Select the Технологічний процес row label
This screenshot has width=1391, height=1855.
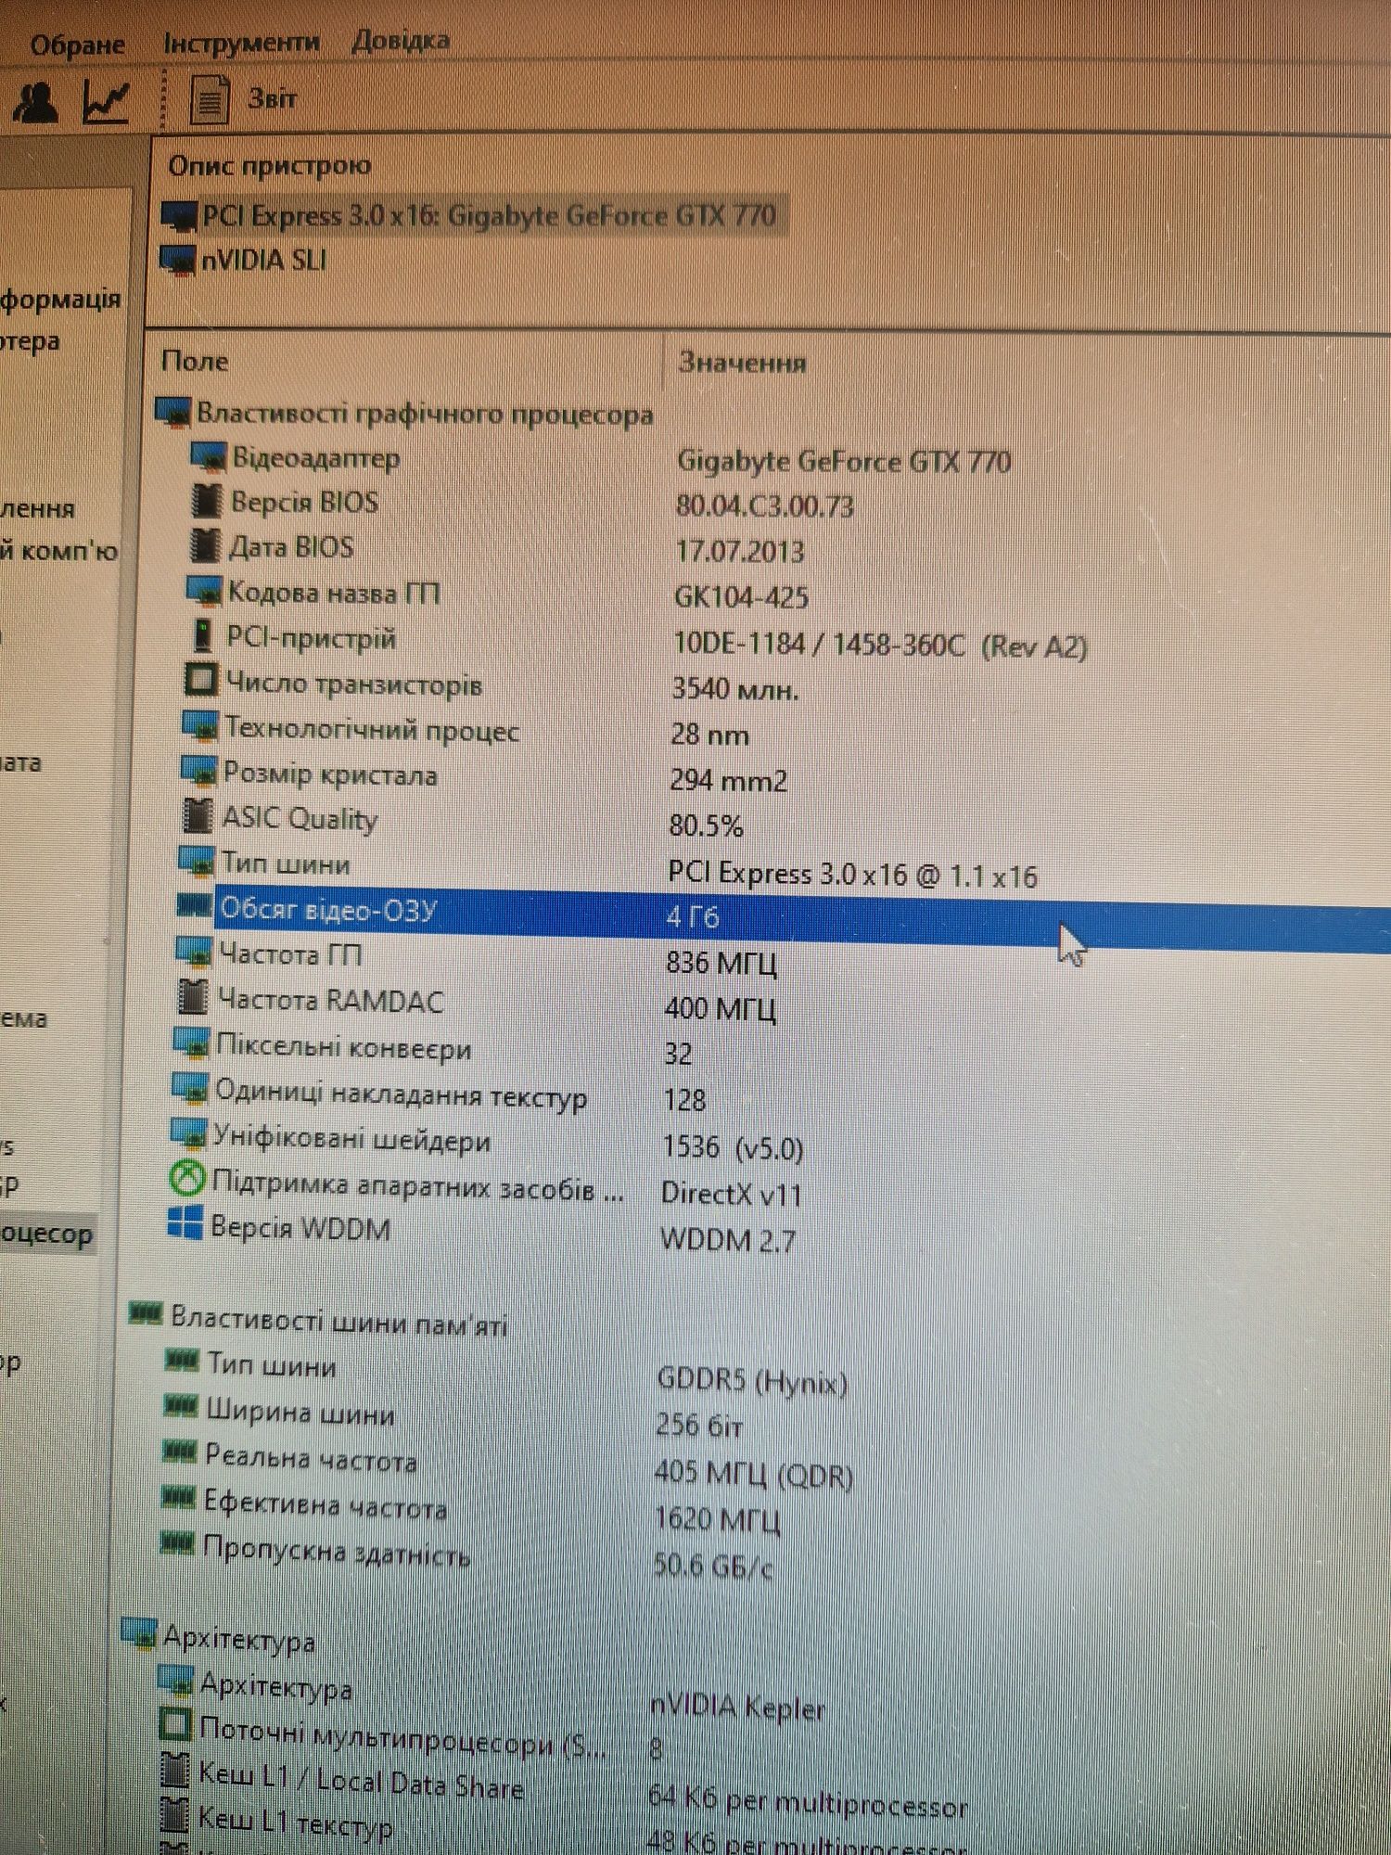pyautogui.click(x=372, y=729)
